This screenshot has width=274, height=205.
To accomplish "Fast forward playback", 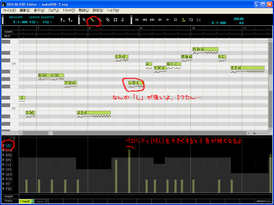I will [152, 20].
